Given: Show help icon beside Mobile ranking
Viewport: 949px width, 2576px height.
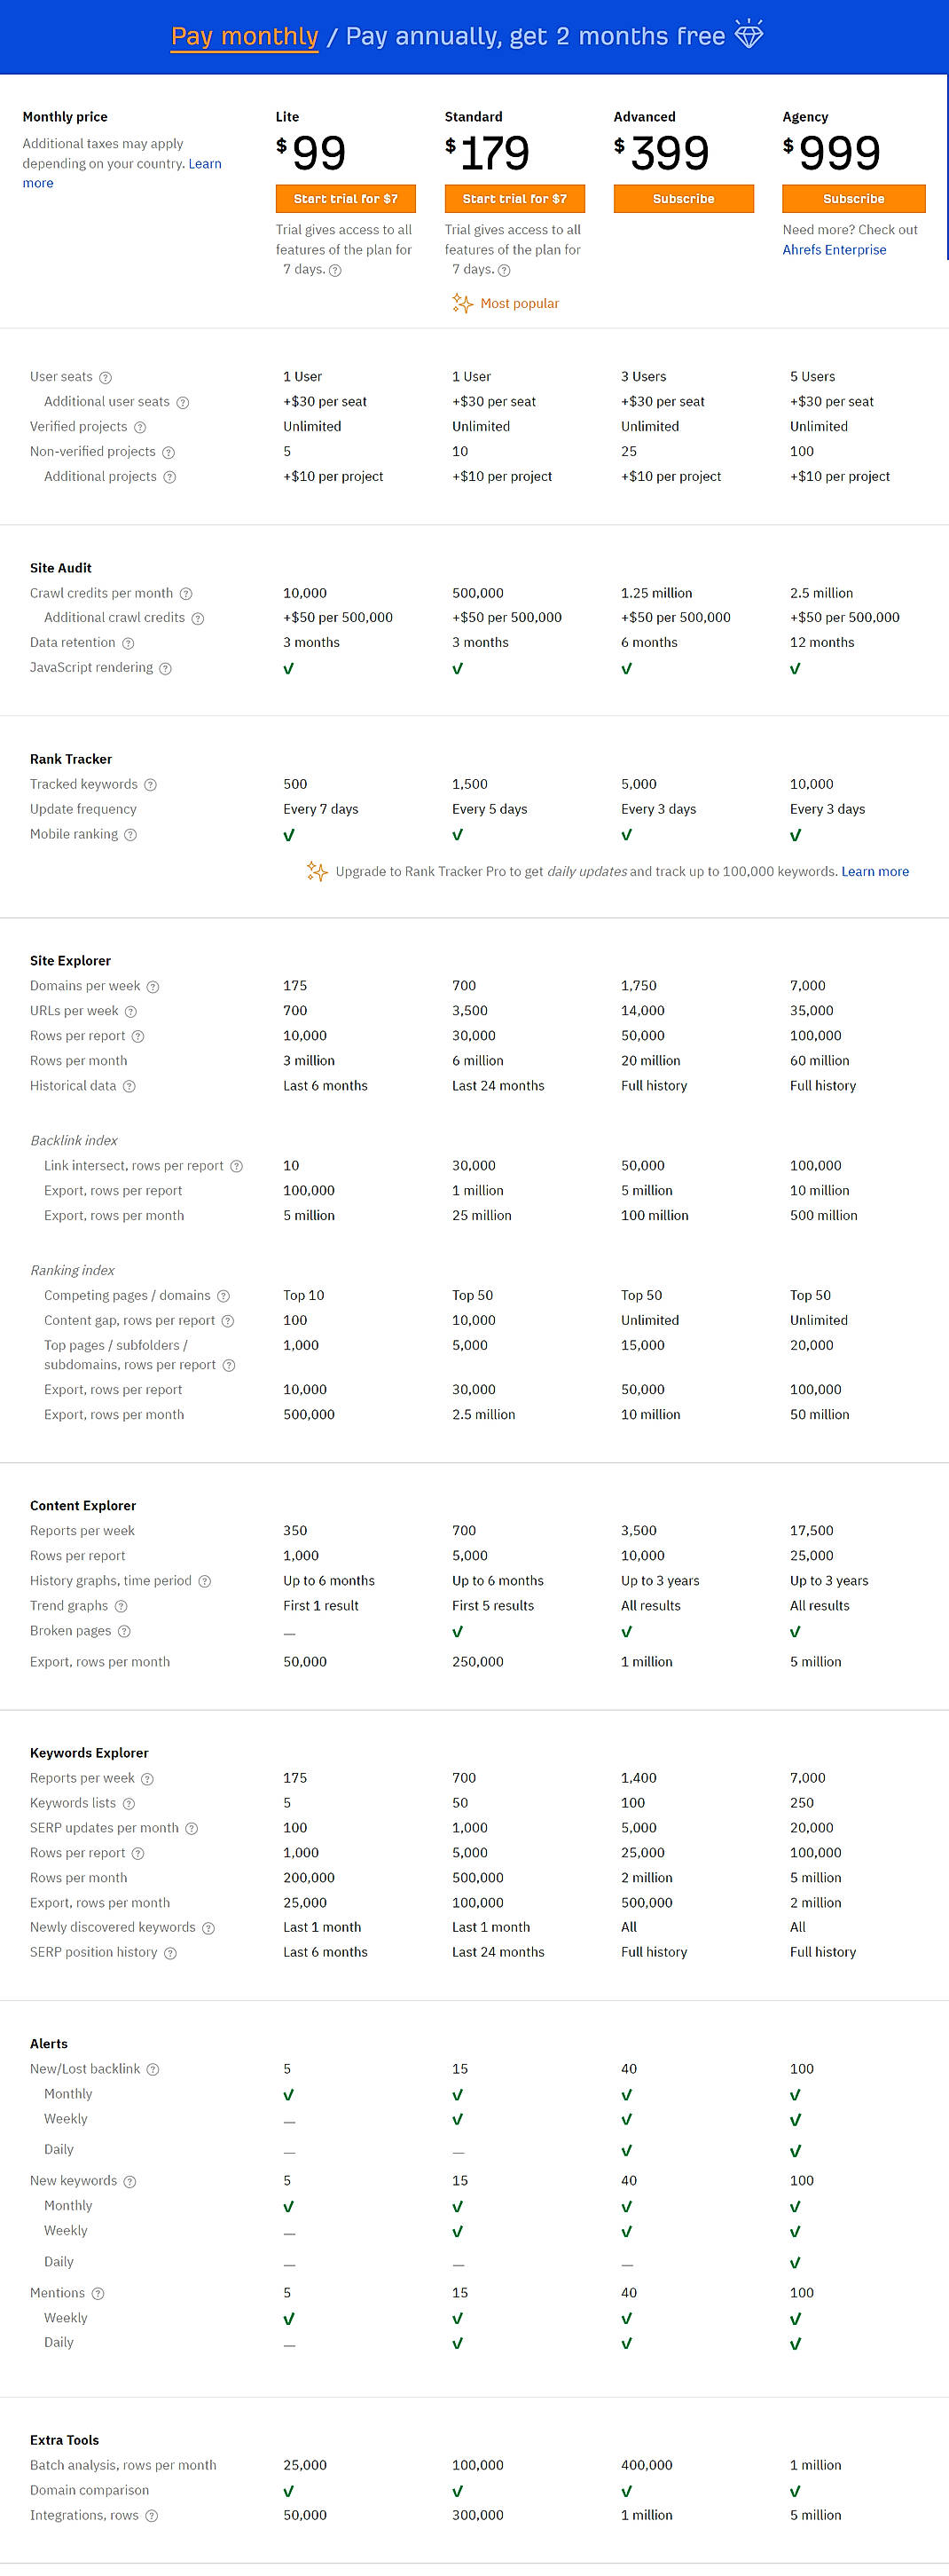Looking at the screenshot, I should (x=131, y=835).
